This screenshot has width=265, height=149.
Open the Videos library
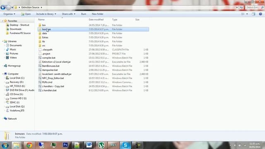[x=13, y=58]
